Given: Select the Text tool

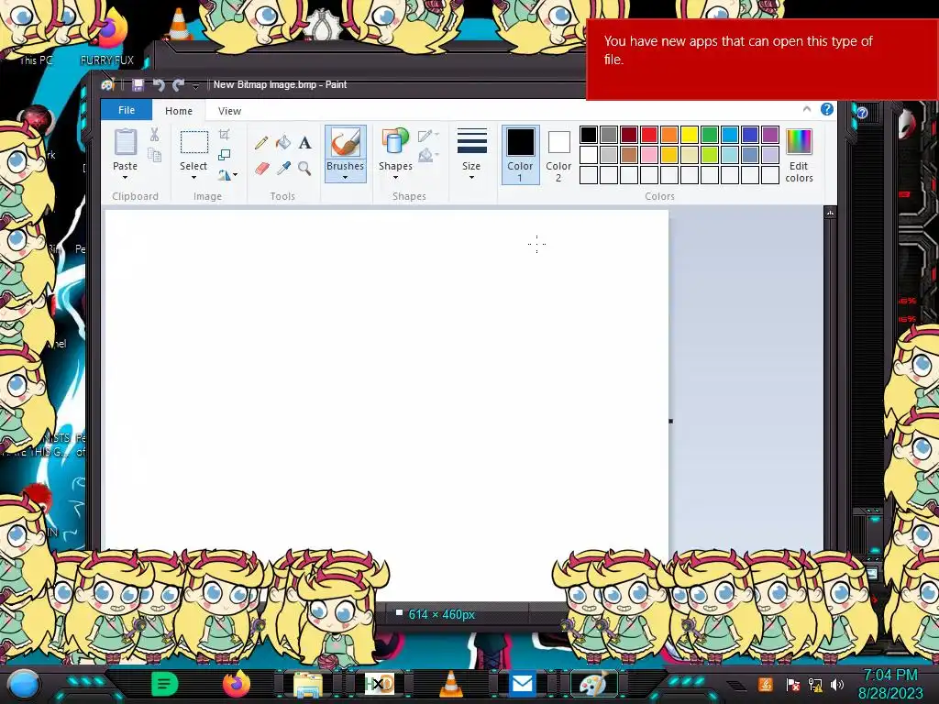Looking at the screenshot, I should click(x=304, y=142).
